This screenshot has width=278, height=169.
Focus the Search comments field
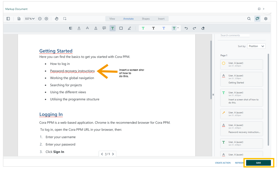coord(235,35)
